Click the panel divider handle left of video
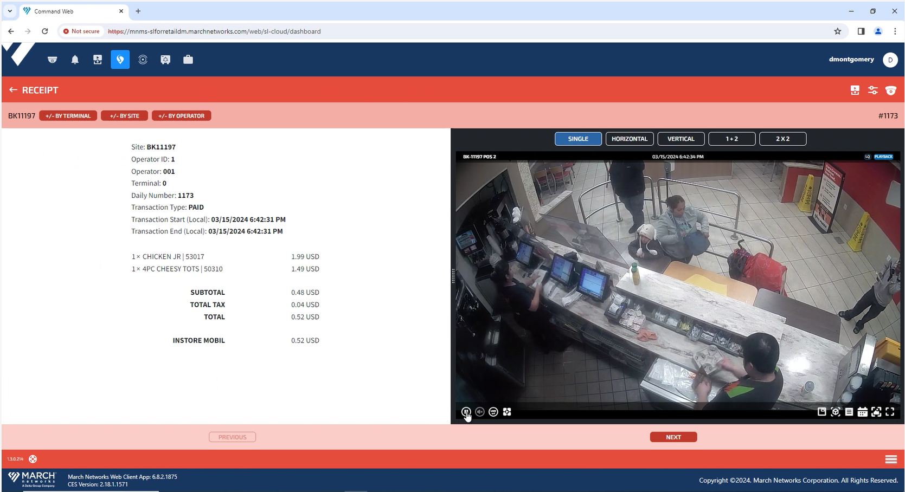The image size is (905, 492). click(453, 276)
